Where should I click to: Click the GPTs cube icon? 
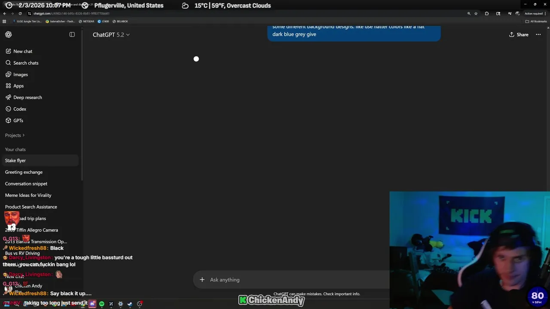[8, 121]
